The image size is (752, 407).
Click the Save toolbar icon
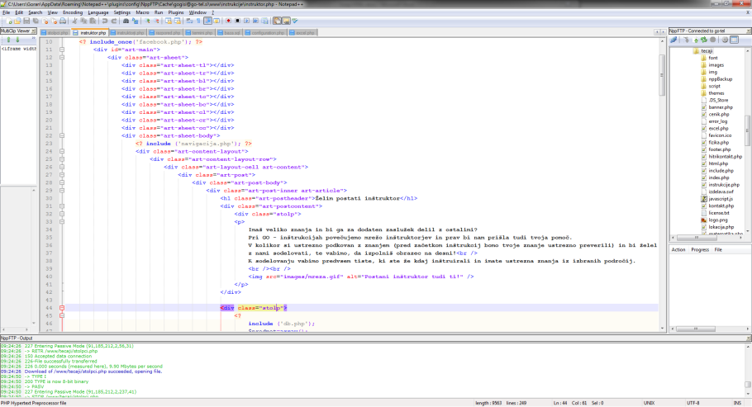[x=26, y=21]
